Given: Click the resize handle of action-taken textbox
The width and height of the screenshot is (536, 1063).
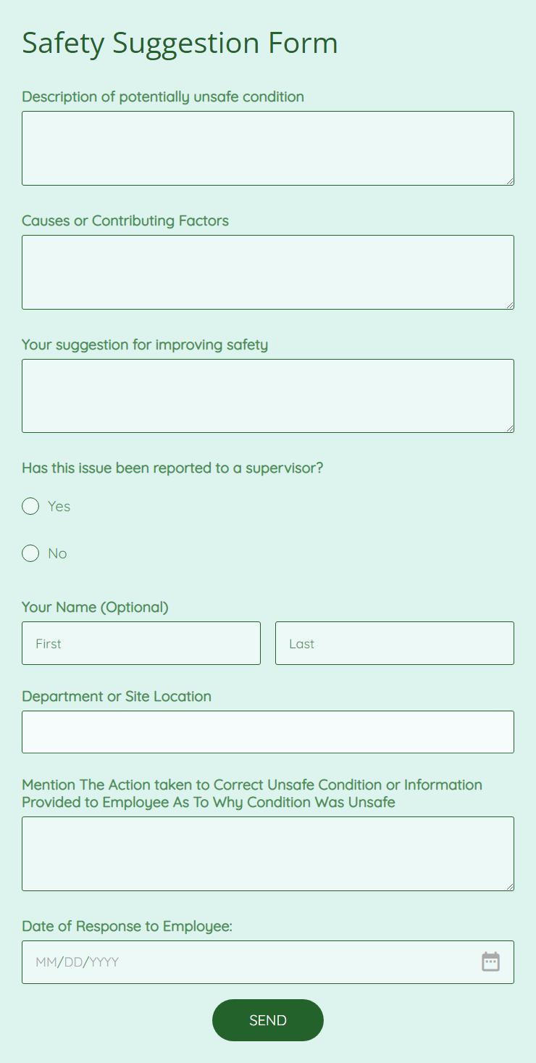Looking at the screenshot, I should click(510, 887).
